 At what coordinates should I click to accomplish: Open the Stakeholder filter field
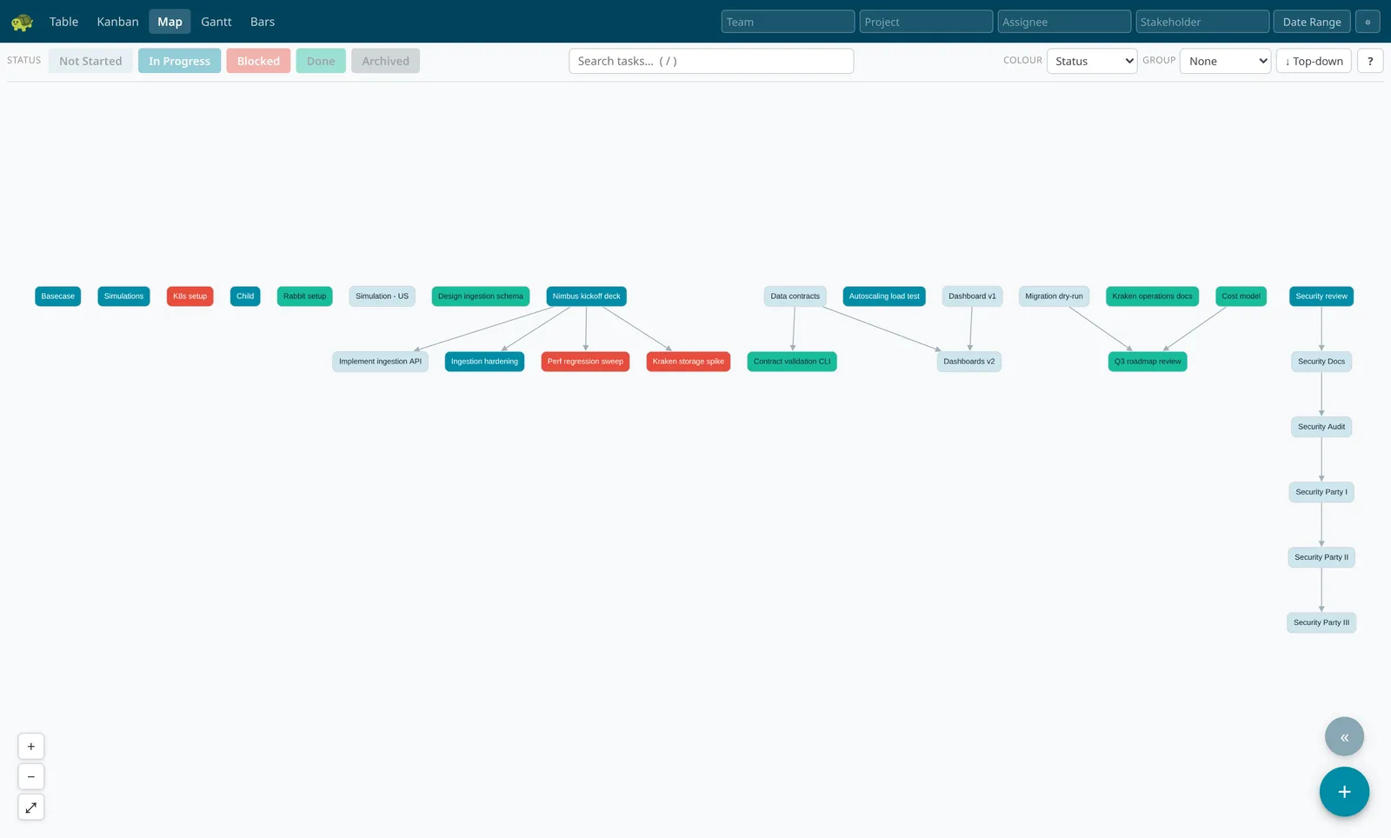coord(1202,22)
